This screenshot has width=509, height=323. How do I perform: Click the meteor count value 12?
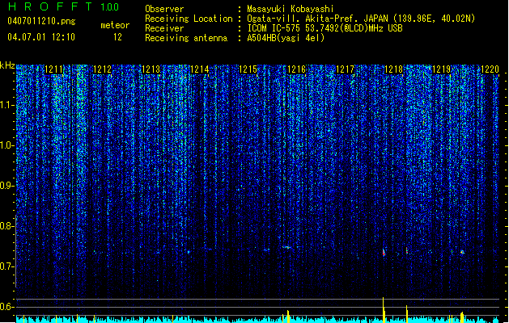(x=117, y=37)
